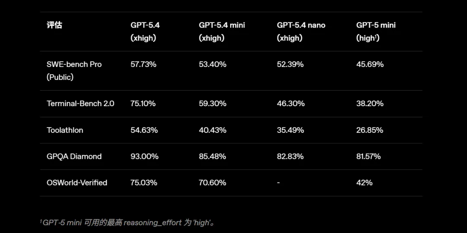Click the 35.49% Toolathlon score
Viewport: 467px width, 233px height.
point(290,130)
